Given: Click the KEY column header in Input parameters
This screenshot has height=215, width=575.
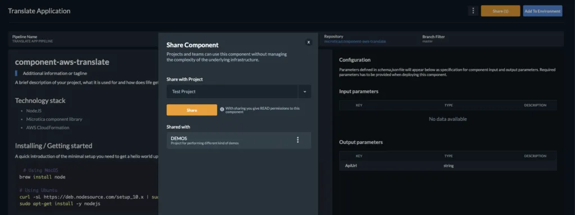Looking at the screenshot, I should [x=359, y=105].
